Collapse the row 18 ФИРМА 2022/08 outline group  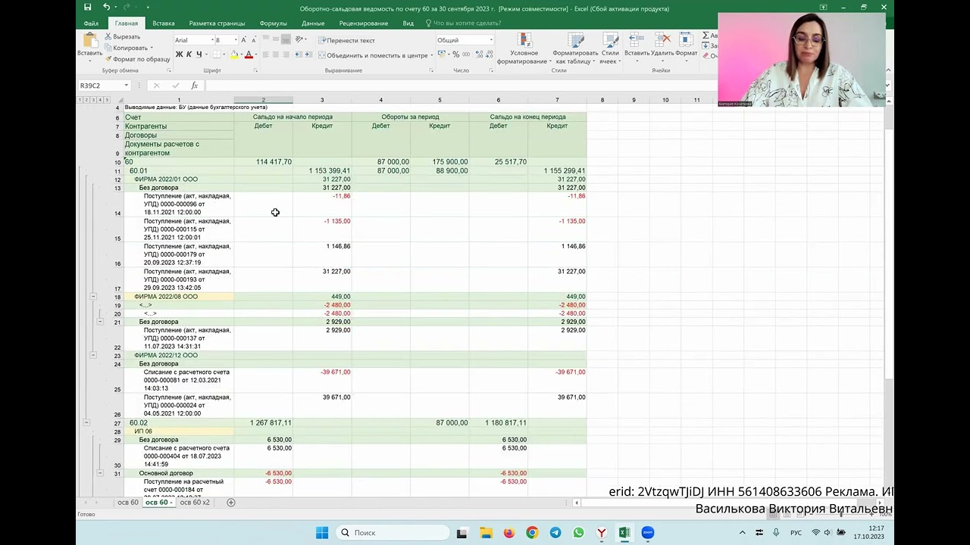(x=93, y=297)
